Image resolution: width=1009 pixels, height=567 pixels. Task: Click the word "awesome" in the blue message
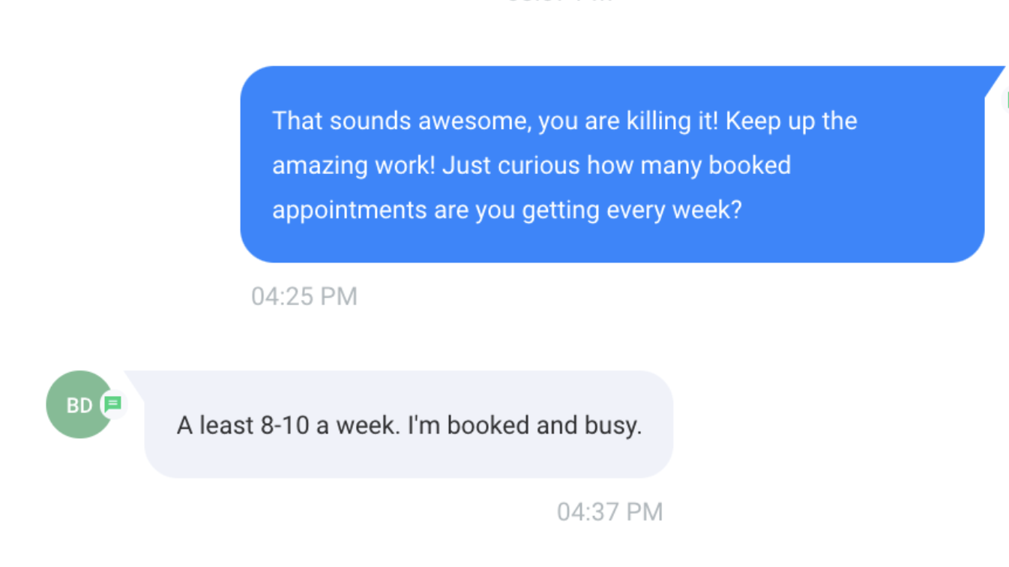[474, 121]
